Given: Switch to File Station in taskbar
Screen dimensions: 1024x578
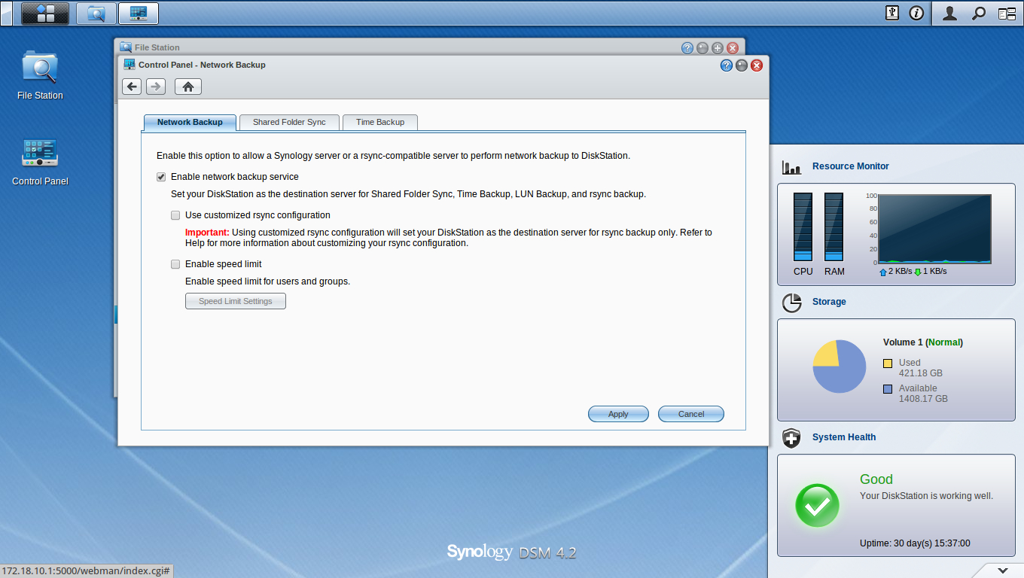Looking at the screenshot, I should [96, 13].
